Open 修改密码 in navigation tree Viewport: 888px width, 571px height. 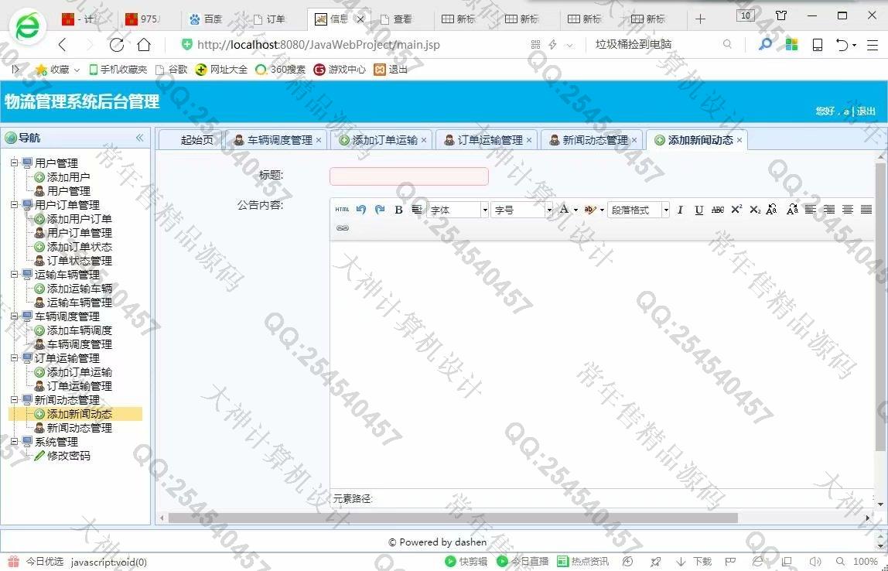tap(68, 456)
